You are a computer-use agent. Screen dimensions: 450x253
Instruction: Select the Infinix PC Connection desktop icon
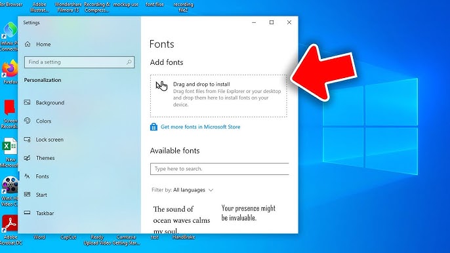[9, 37]
